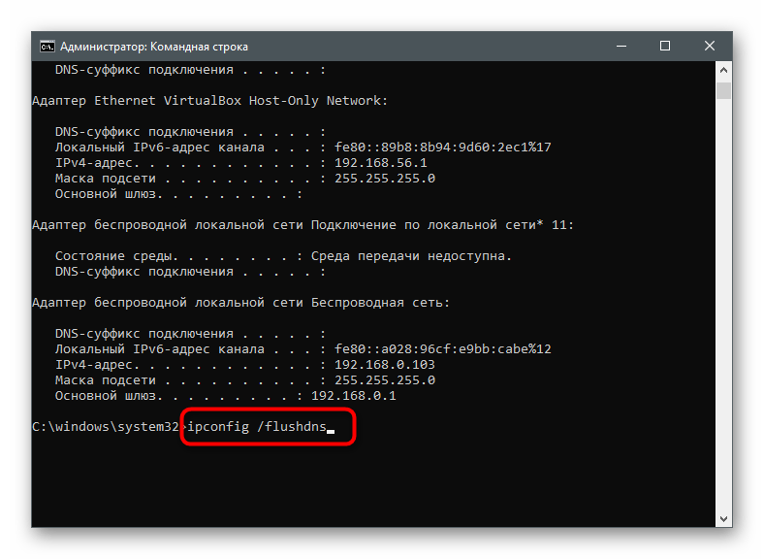Click the scrollbar up arrow
Image resolution: width=764 pixels, height=559 pixels.
[723, 70]
